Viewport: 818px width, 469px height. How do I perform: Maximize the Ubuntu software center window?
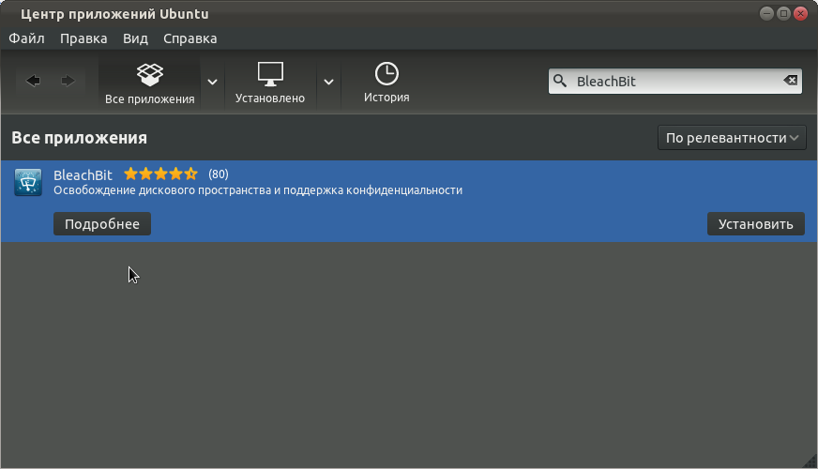(x=783, y=13)
